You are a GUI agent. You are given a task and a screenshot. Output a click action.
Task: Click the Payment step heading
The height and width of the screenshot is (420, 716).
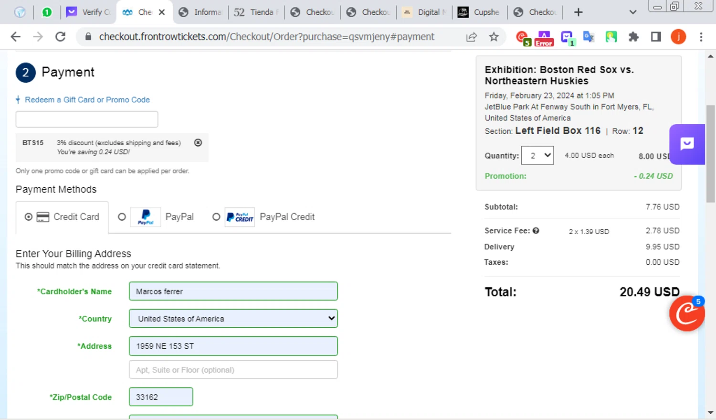tap(68, 72)
